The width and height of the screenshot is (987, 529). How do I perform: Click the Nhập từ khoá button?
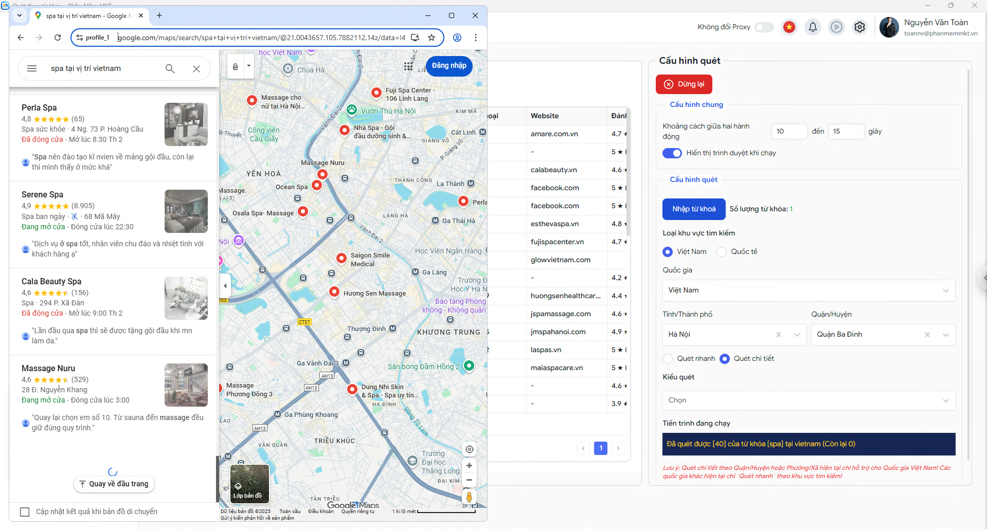tap(694, 209)
